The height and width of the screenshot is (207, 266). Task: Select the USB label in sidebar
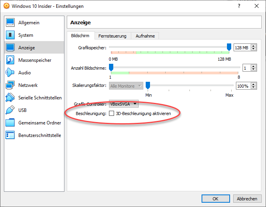point(22,110)
